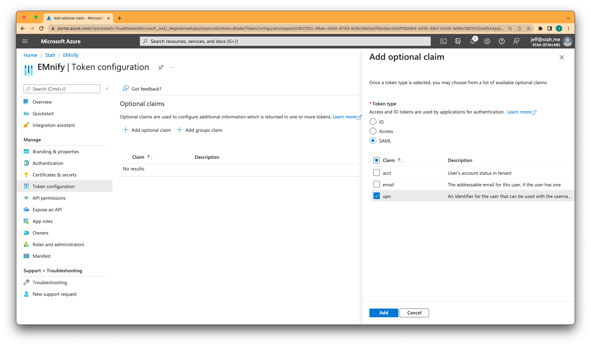
Task: Open the Azure portal hamburger menu
Action: [25, 41]
